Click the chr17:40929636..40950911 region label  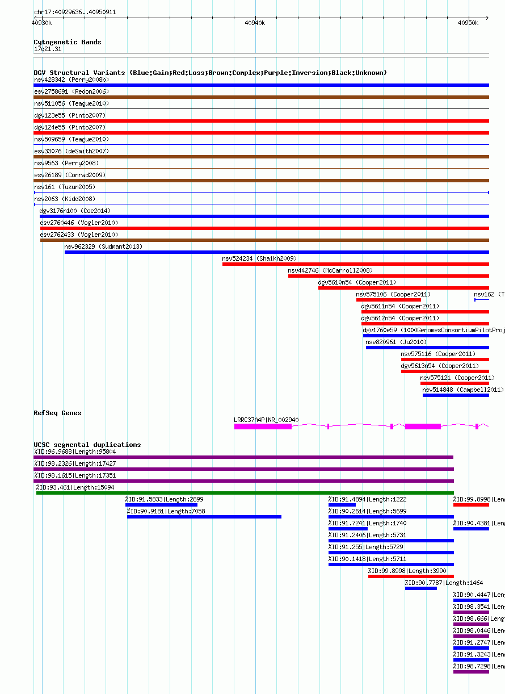coord(75,12)
